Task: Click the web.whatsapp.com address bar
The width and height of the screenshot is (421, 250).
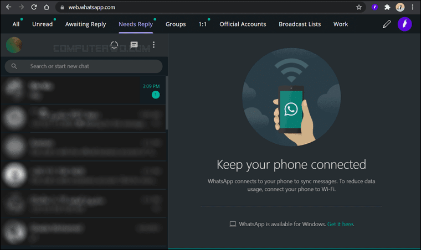Action: pyautogui.click(x=210, y=7)
